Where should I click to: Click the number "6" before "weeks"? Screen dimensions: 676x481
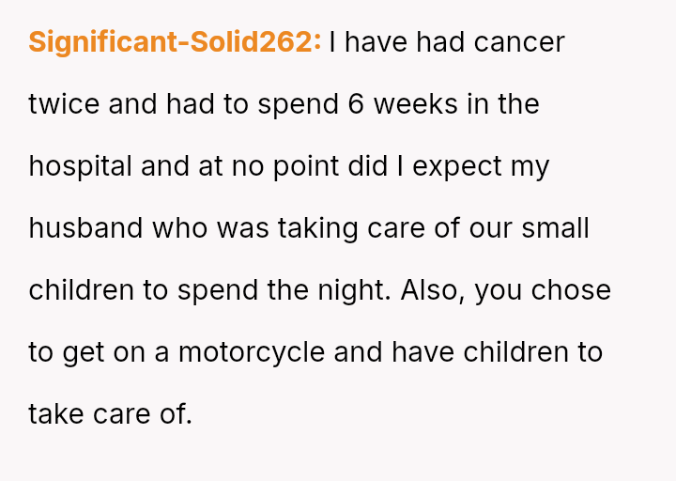click(x=356, y=104)
